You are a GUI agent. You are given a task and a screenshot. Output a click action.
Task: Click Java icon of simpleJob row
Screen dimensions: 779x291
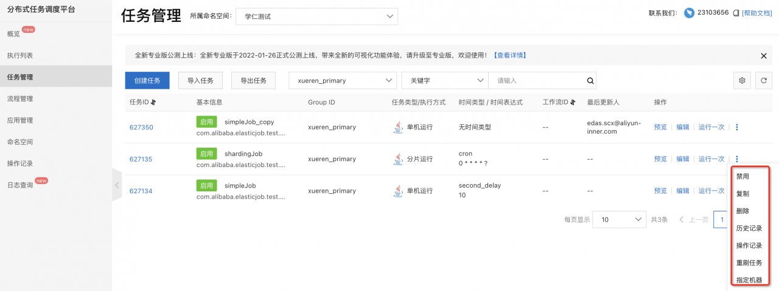pyautogui.click(x=398, y=190)
